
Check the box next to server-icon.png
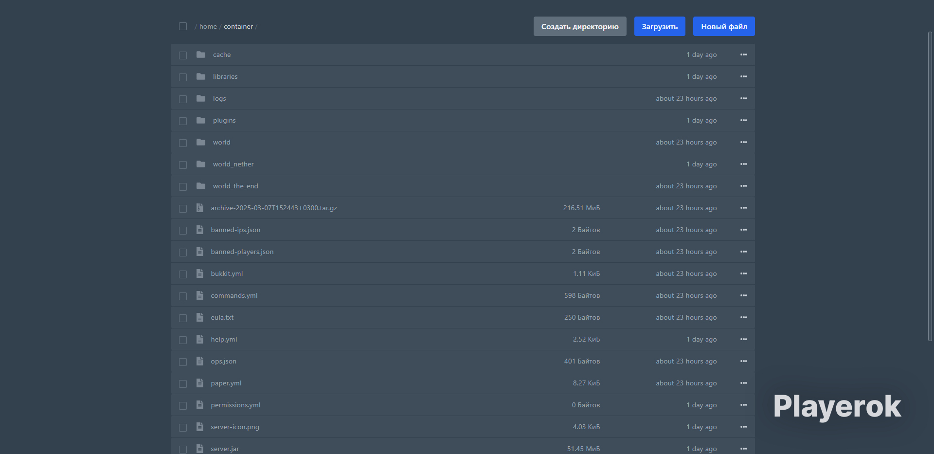point(183,428)
